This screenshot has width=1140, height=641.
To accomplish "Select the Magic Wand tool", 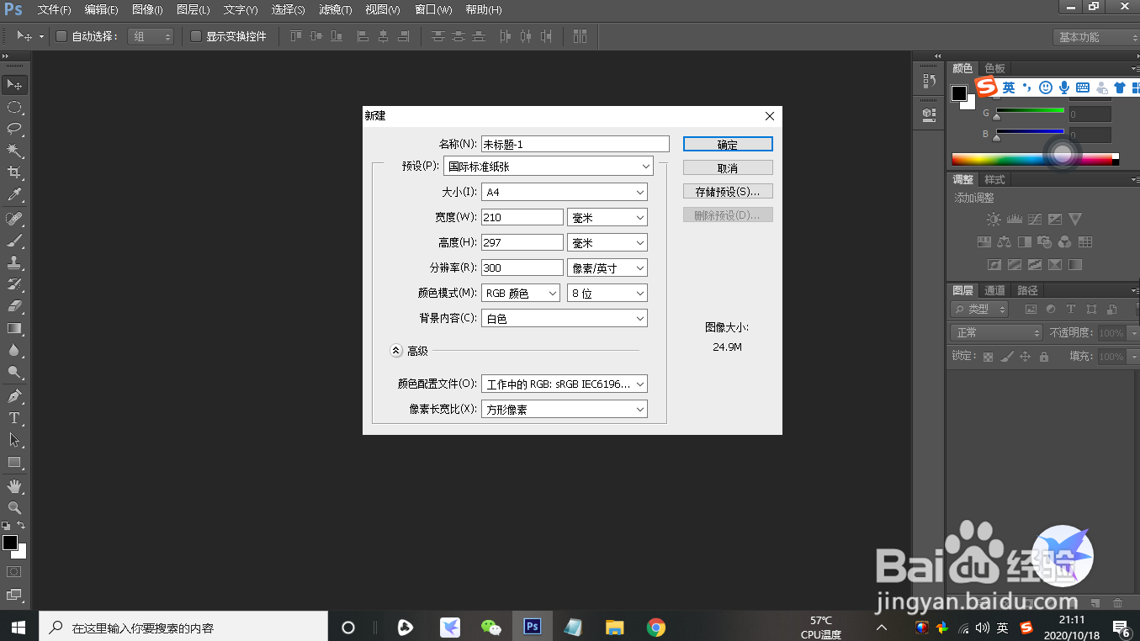I will tap(14, 151).
